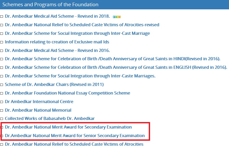Open Medical Aid Scheme Revised in 2016

57,50
